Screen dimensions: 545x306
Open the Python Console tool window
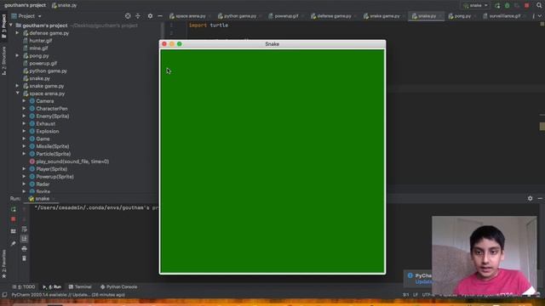coord(118,287)
